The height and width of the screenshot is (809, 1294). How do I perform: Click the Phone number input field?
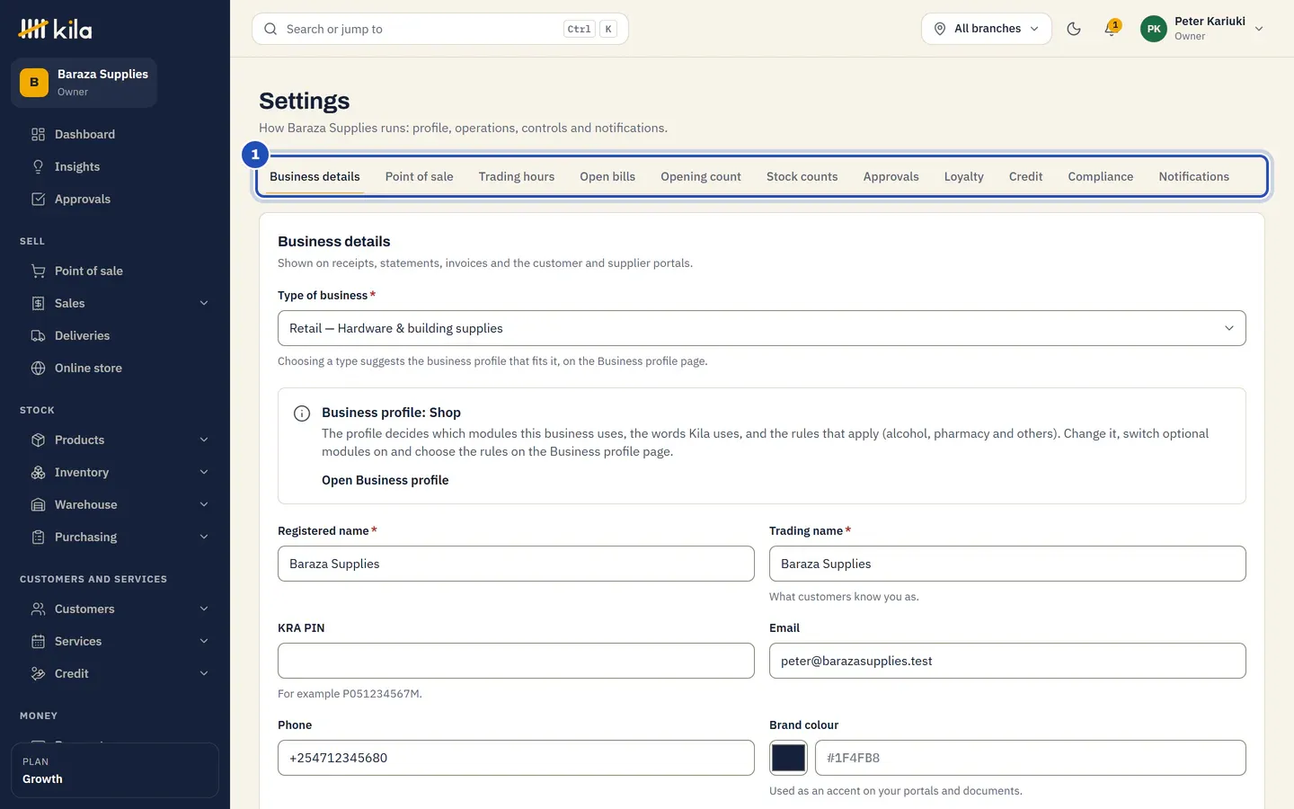(516, 758)
